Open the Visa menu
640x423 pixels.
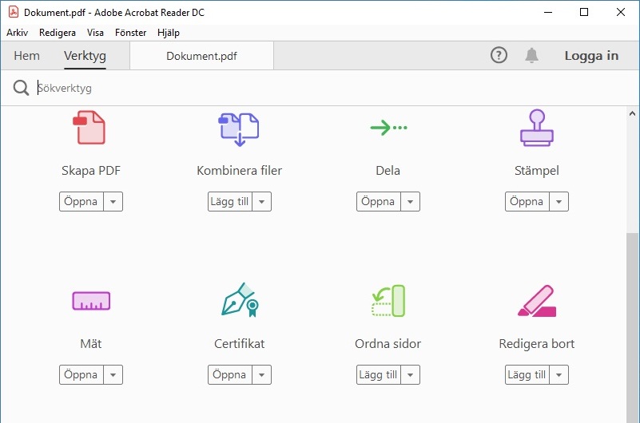(95, 33)
